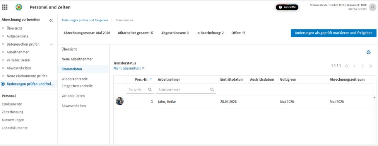Viewport: 378px width, 146px height.
Task: Open Neue eDokumente prüfen step
Action: coord(27,76)
